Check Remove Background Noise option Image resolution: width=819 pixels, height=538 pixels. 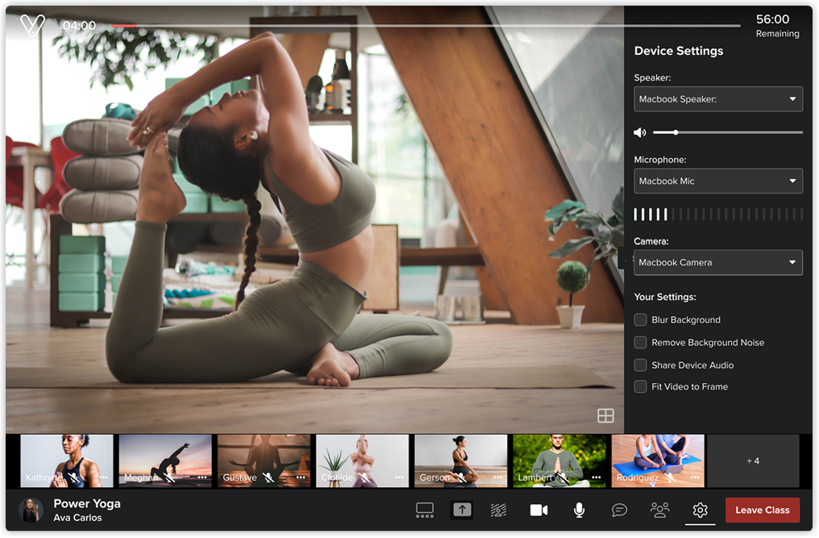pos(640,343)
